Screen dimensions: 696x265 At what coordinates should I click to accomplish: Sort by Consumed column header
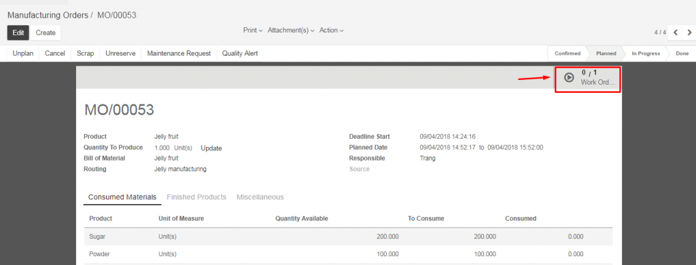(521, 218)
